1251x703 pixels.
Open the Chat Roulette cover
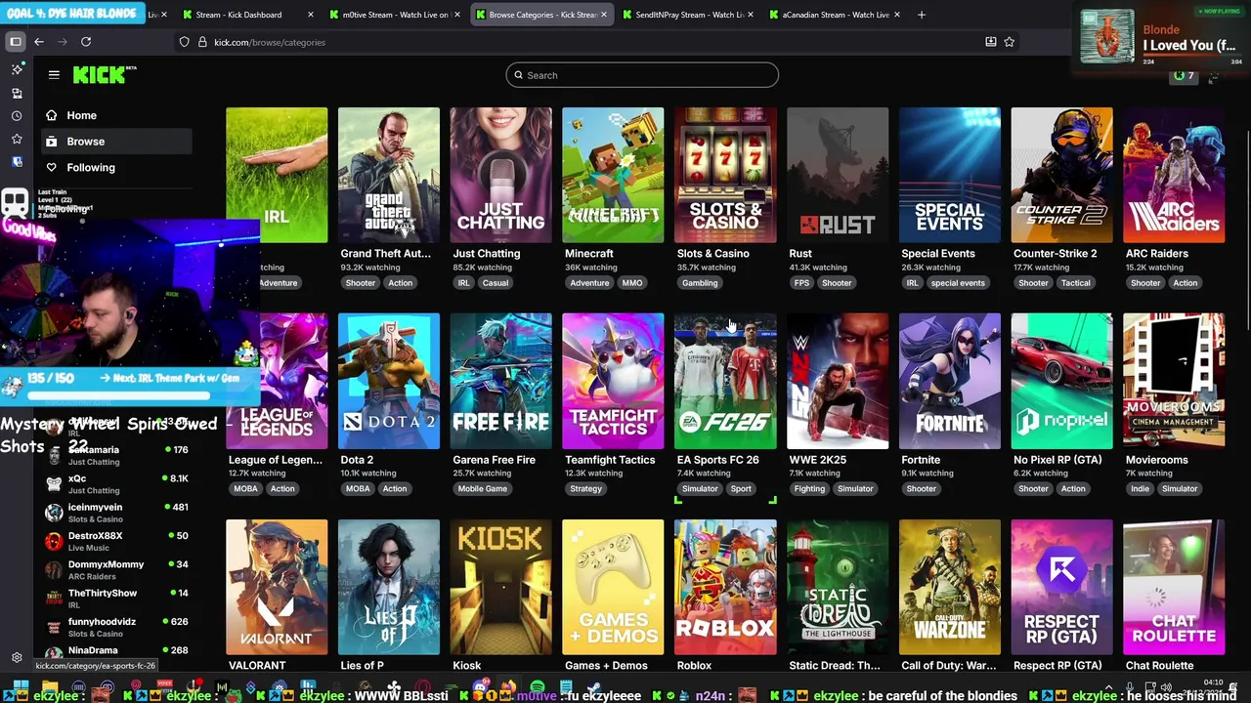(x=1174, y=587)
